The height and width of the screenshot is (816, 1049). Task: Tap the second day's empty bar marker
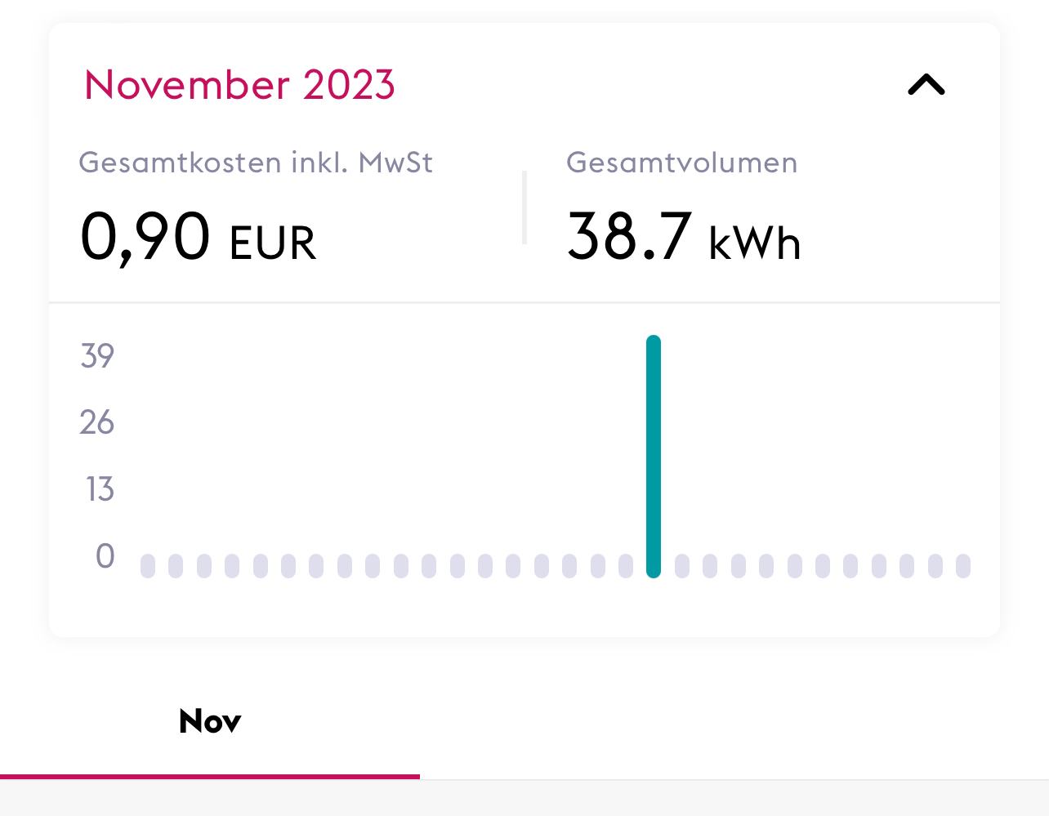tap(176, 566)
